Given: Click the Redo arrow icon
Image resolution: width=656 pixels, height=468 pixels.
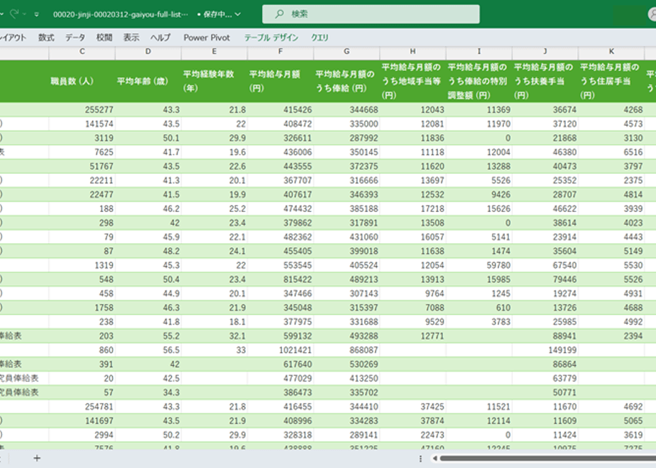Looking at the screenshot, I should (x=14, y=13).
